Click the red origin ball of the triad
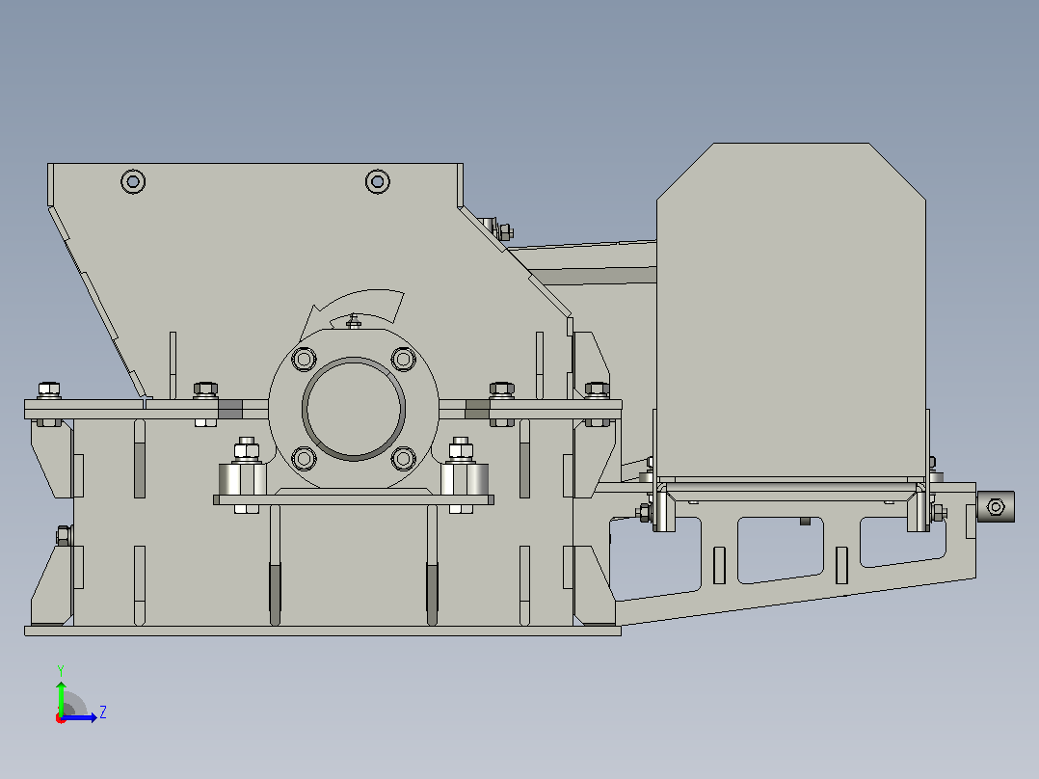The width and height of the screenshot is (1039, 779). [61, 718]
